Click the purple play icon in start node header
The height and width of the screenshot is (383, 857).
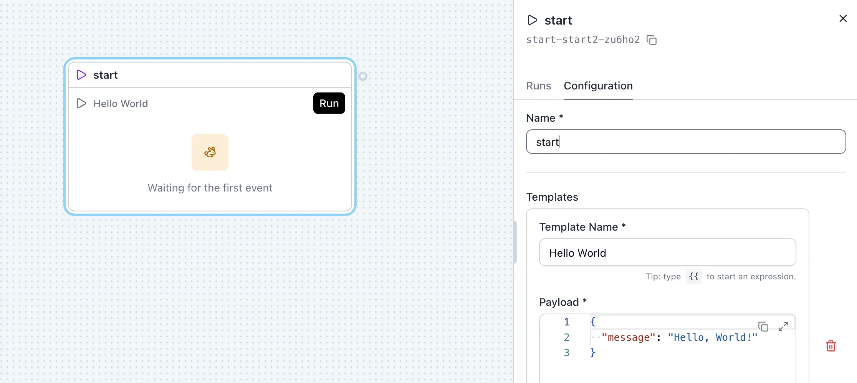pyautogui.click(x=81, y=75)
